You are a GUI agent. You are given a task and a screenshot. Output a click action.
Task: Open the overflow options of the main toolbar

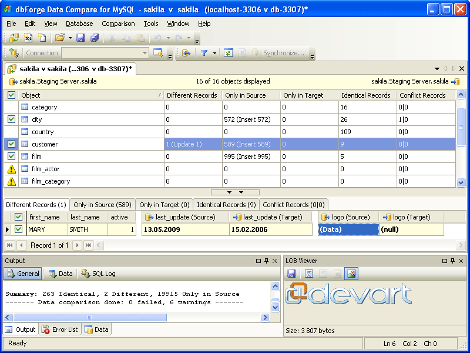197,41
